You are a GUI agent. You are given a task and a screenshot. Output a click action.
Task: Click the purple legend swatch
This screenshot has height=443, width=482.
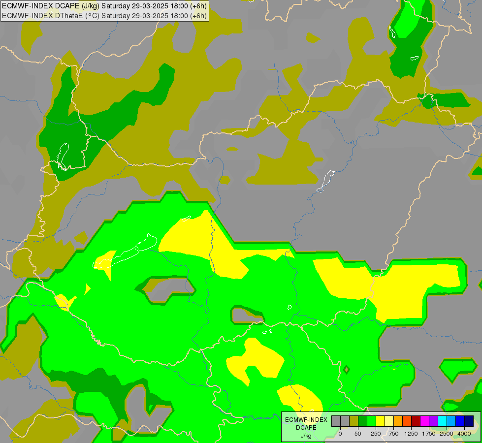(433, 421)
